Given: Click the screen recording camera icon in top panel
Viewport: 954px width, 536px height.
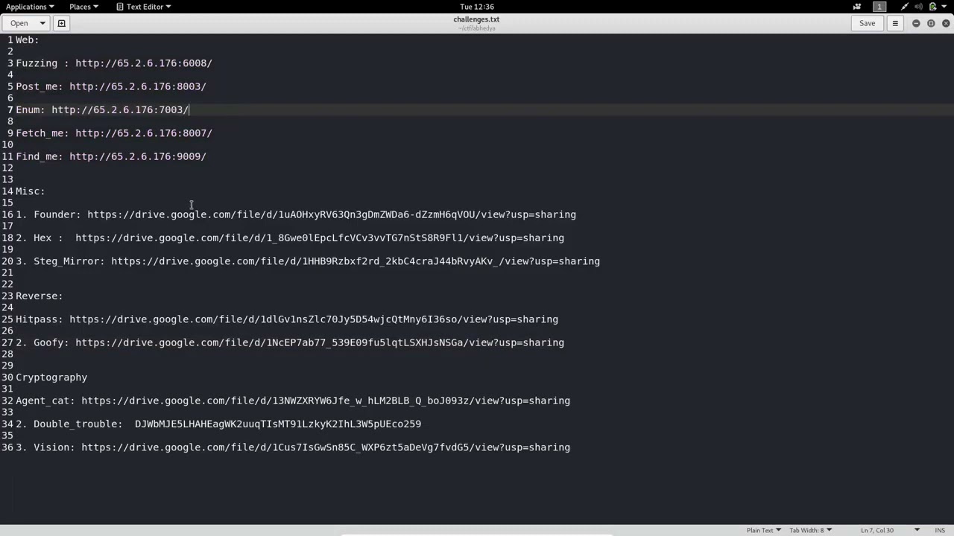Looking at the screenshot, I should coord(857,7).
